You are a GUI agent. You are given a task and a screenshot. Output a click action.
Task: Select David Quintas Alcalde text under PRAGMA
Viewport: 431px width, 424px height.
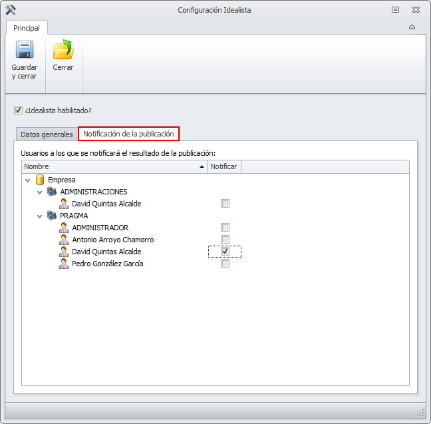coord(106,252)
